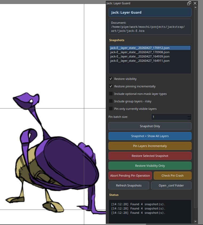The height and width of the screenshot is (225, 203).
Task: Click the document path text
Action: [148, 29]
